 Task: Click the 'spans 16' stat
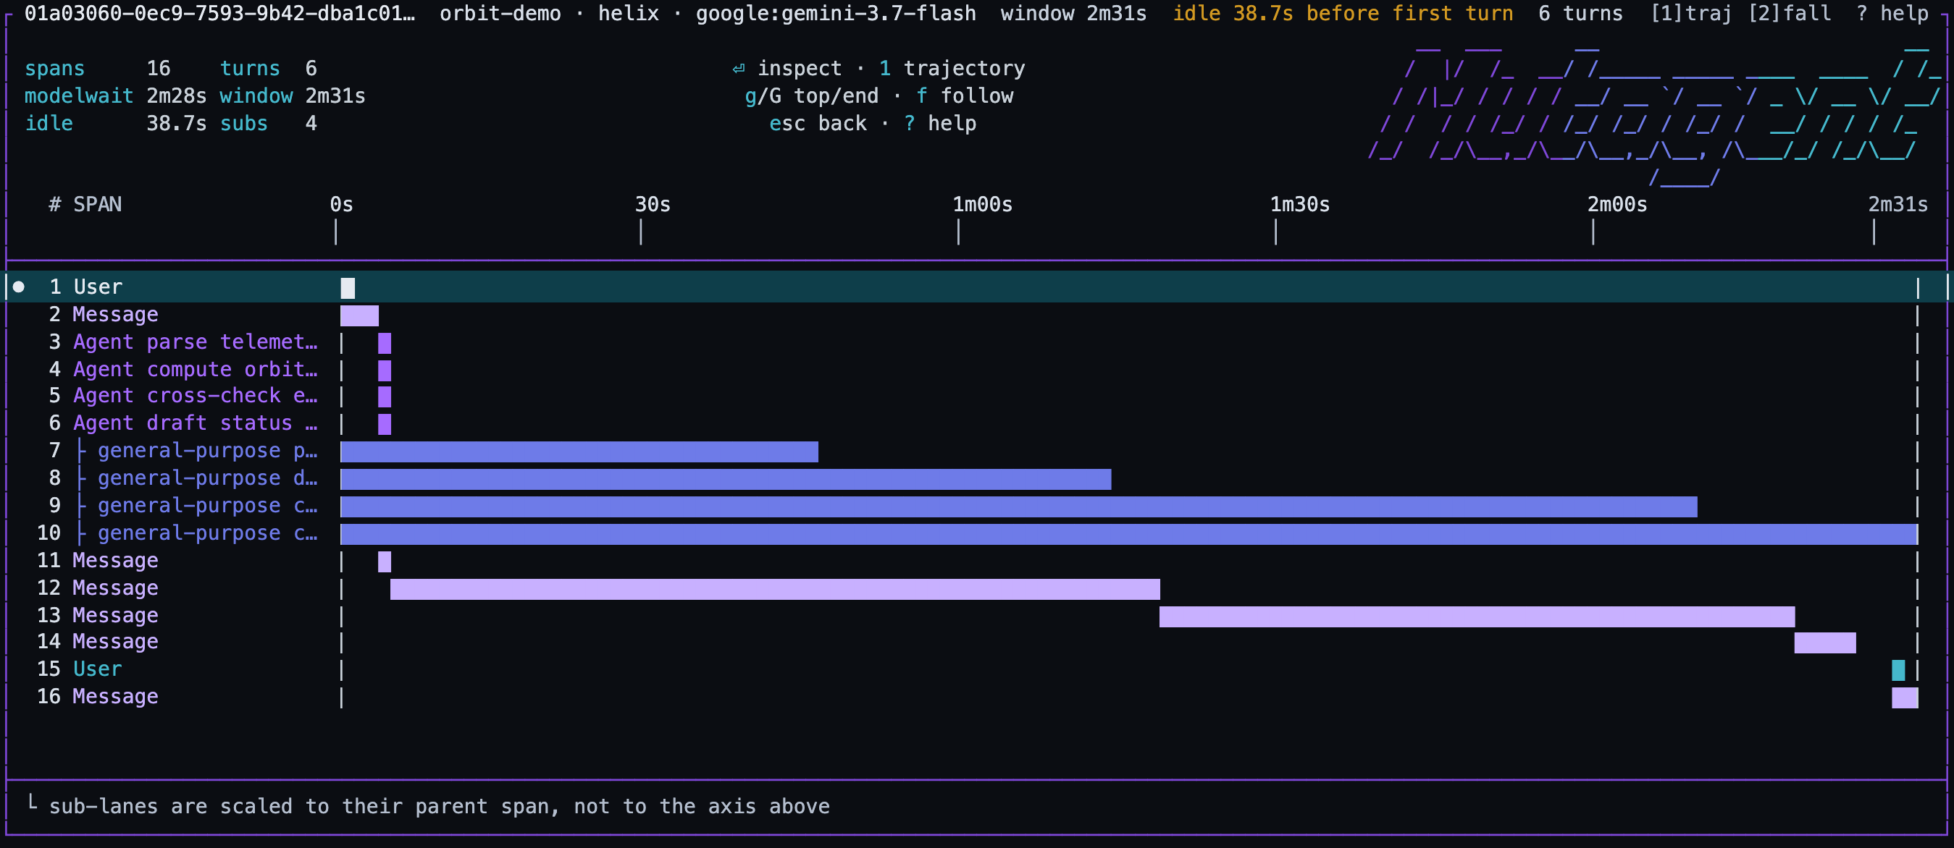click(x=97, y=69)
